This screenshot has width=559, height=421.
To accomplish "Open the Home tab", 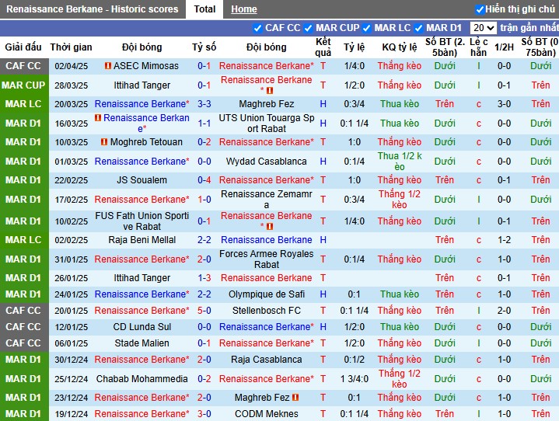I will click(x=244, y=9).
